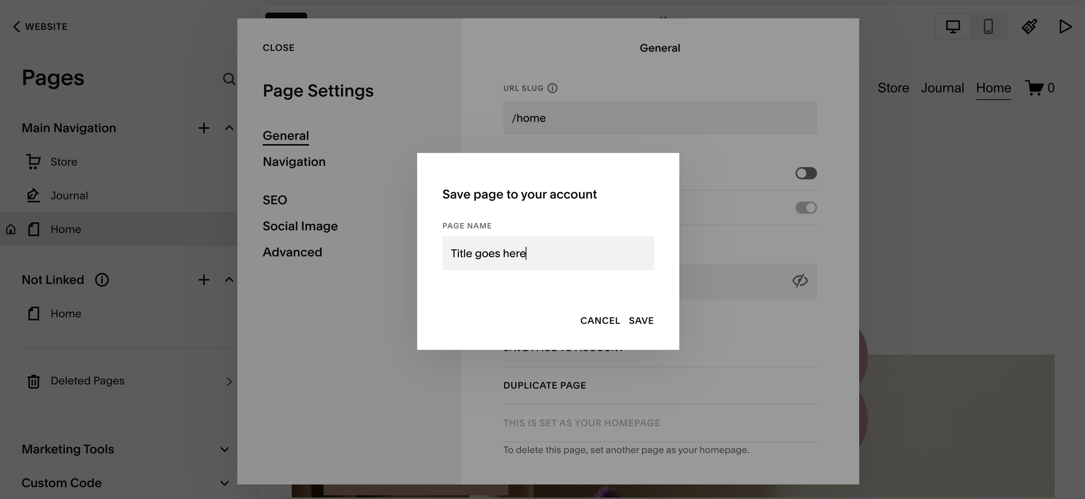1085x499 pixels.
Task: Collapse the Main Navigation section
Action: [229, 128]
